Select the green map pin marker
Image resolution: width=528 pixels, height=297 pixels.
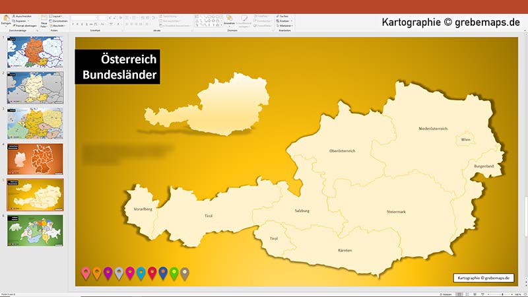point(174,273)
